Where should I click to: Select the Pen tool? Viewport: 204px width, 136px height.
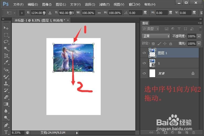point(6,125)
